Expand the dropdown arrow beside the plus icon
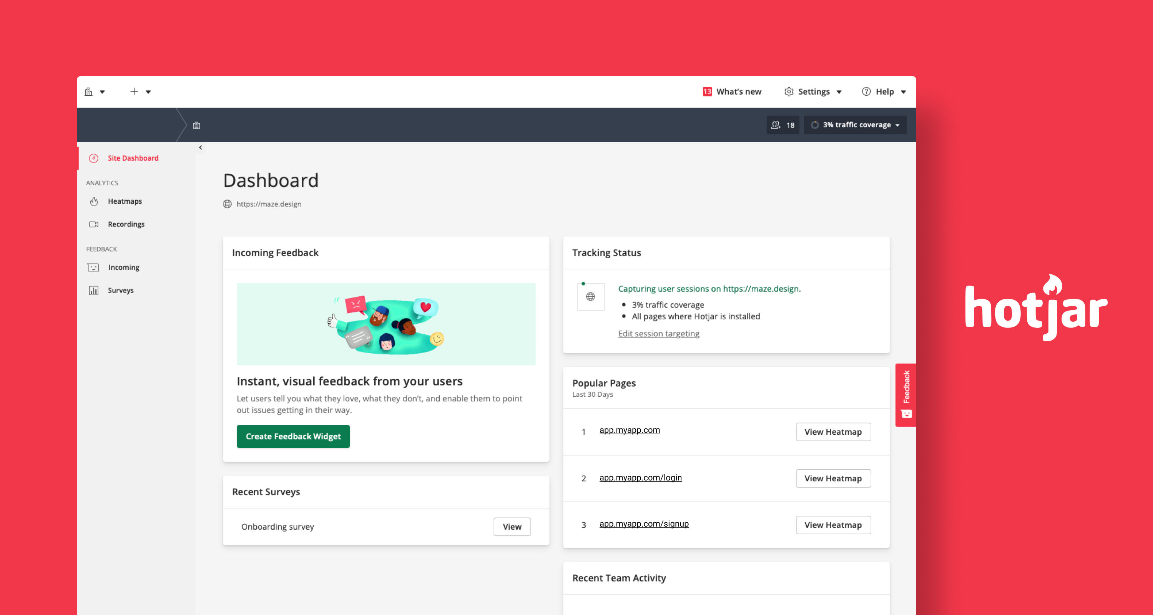Image resolution: width=1153 pixels, height=615 pixels. pyautogui.click(x=148, y=92)
